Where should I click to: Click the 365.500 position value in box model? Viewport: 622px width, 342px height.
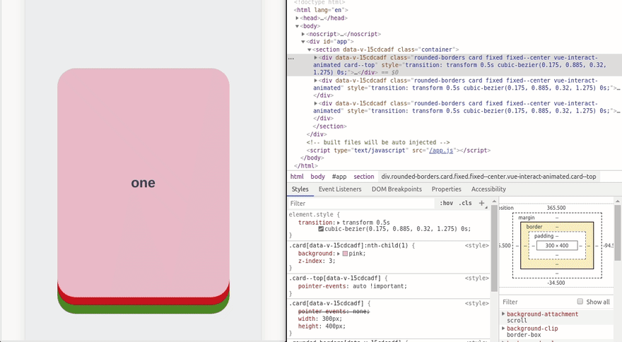click(x=556, y=208)
